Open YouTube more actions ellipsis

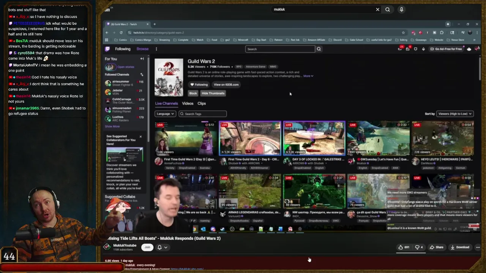[x=478, y=247]
